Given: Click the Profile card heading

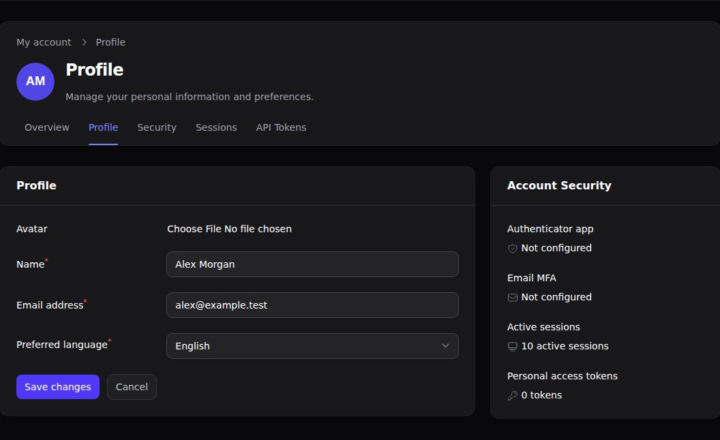Looking at the screenshot, I should tap(36, 185).
